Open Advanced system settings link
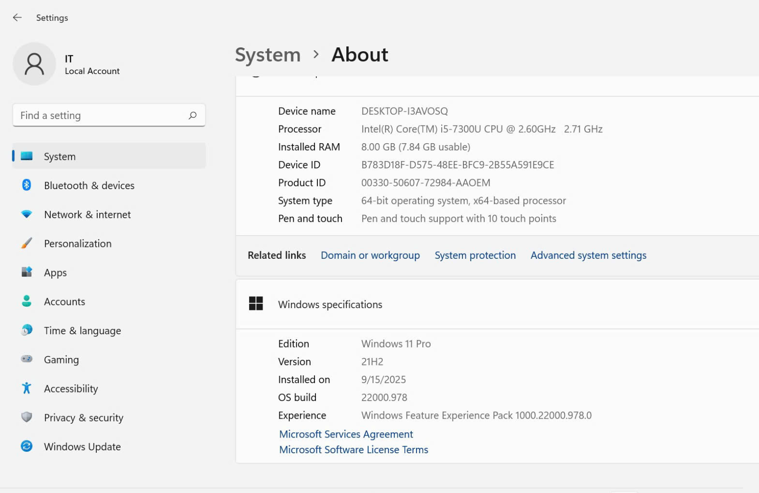Screen dimensions: 759x493 (x=588, y=256)
